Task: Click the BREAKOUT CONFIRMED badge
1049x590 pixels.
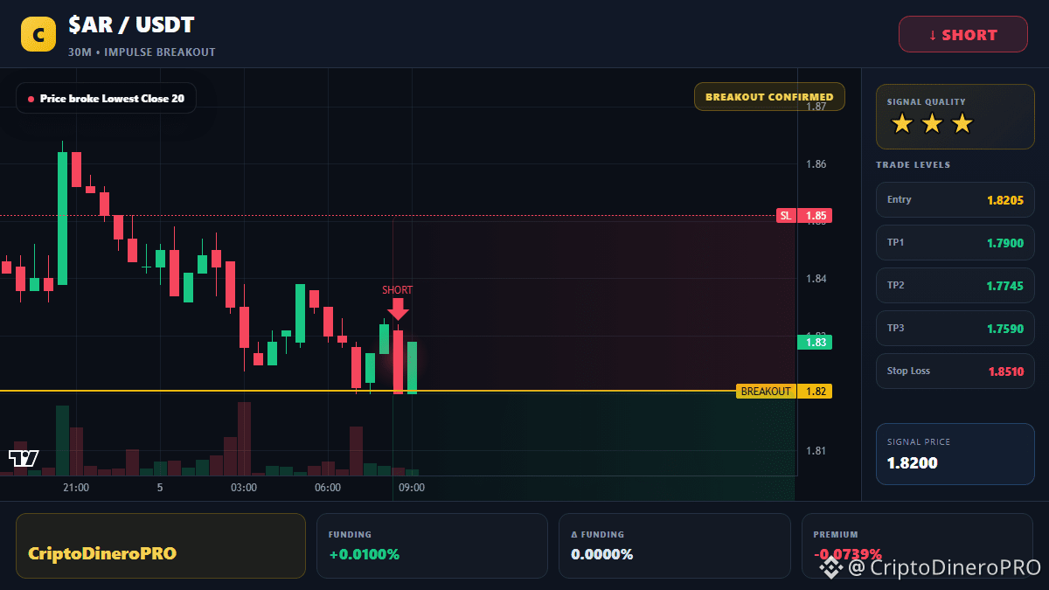Action: [x=769, y=97]
